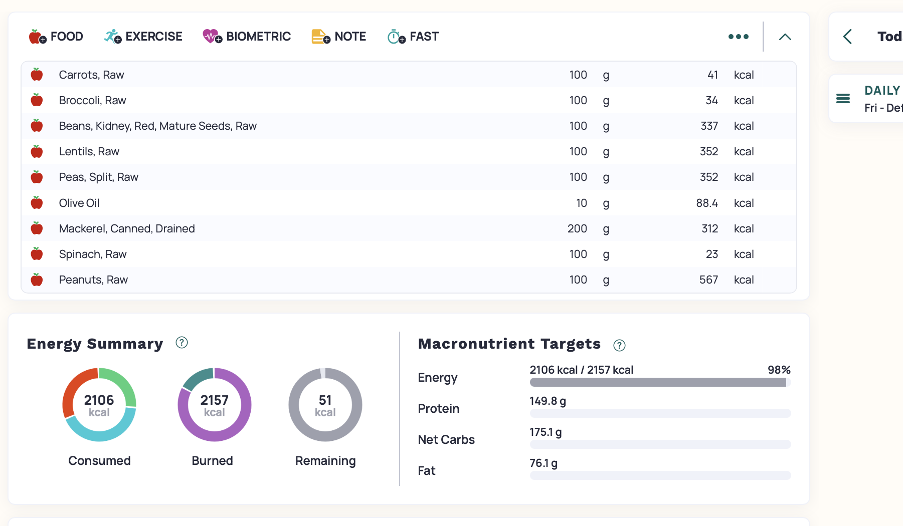Click the add Food apple icon
903x526 pixels.
coord(38,37)
